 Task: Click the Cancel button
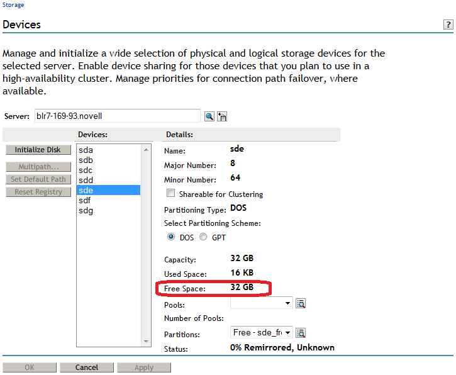[x=87, y=367]
